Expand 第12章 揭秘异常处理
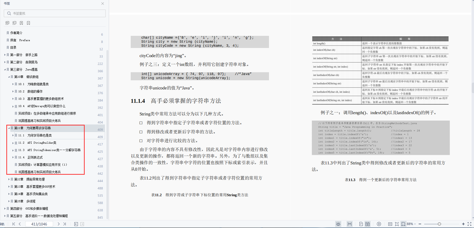The image size is (474, 228). point(9,179)
